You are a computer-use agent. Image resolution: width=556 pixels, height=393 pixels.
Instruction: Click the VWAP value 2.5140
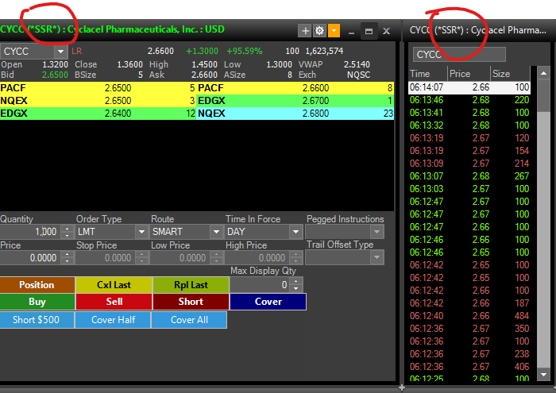point(357,64)
